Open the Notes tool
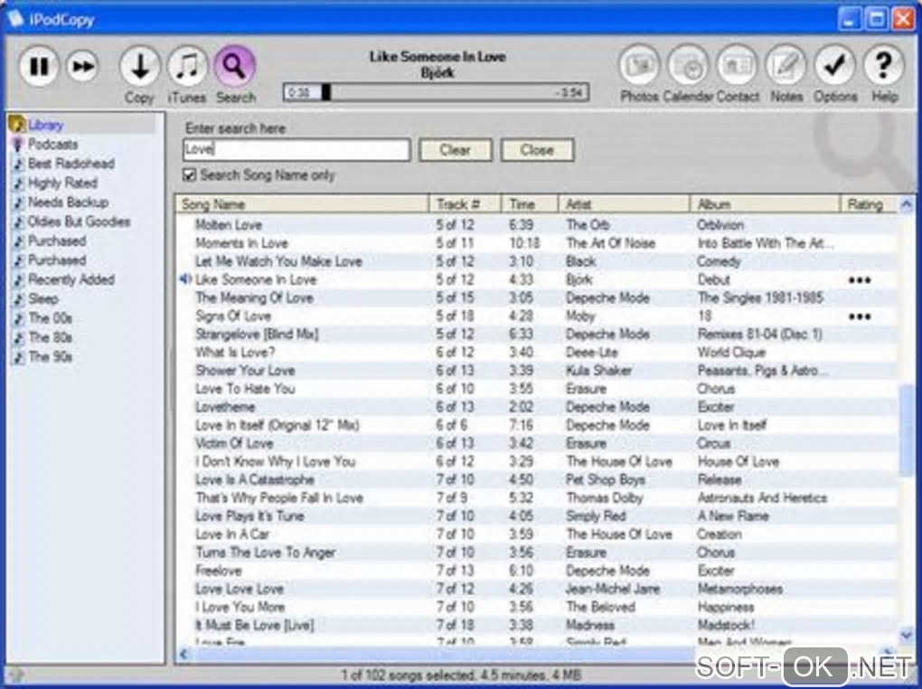The height and width of the screenshot is (689, 922). pos(786,65)
